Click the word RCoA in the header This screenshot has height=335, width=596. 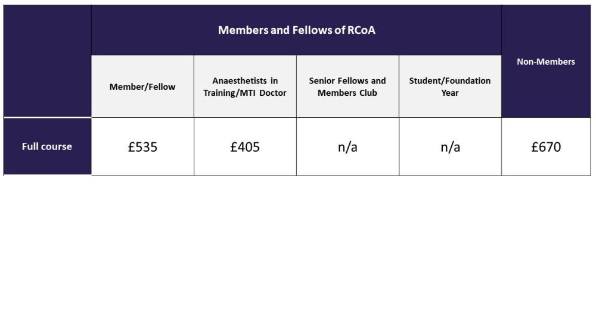coord(361,30)
